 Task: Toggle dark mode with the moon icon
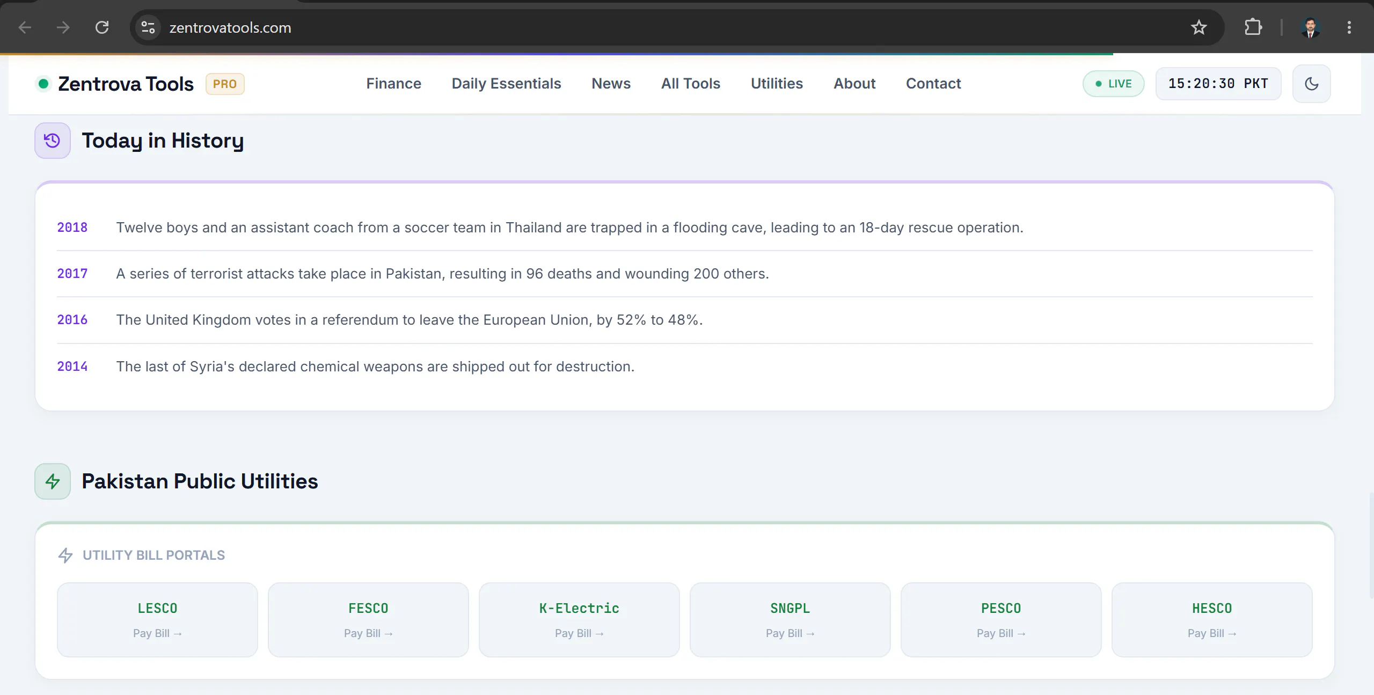tap(1311, 84)
